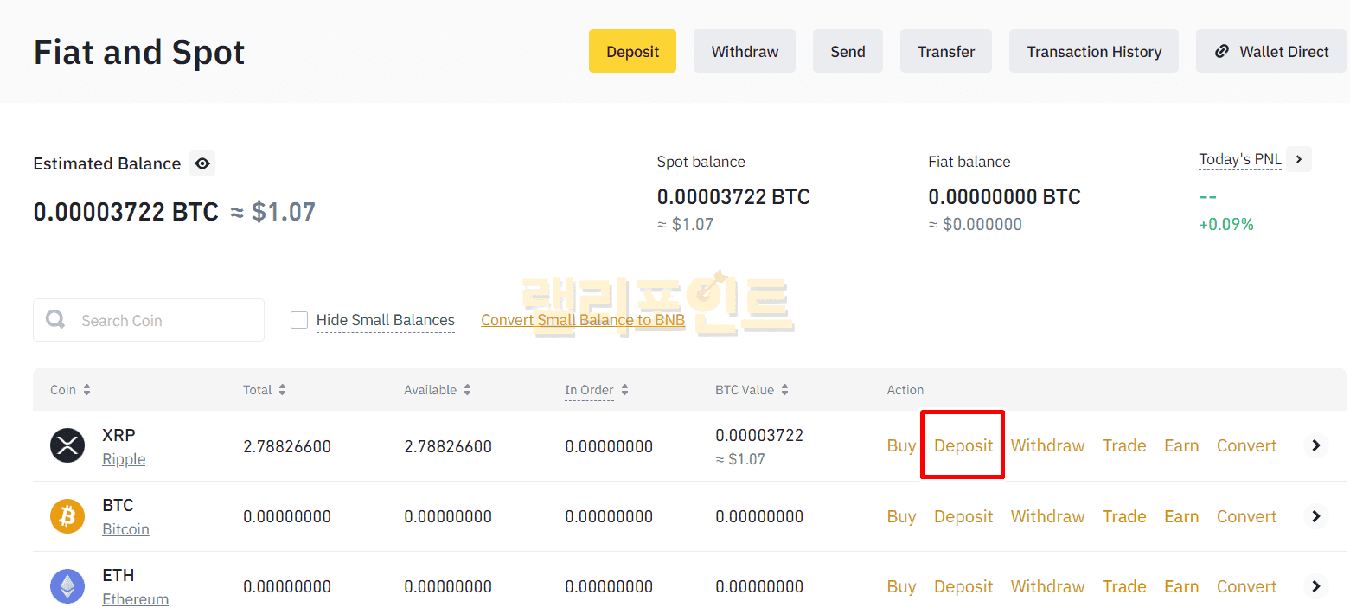The width and height of the screenshot is (1350, 614).
Task: Click Withdraw in XRP row
Action: click(1047, 445)
